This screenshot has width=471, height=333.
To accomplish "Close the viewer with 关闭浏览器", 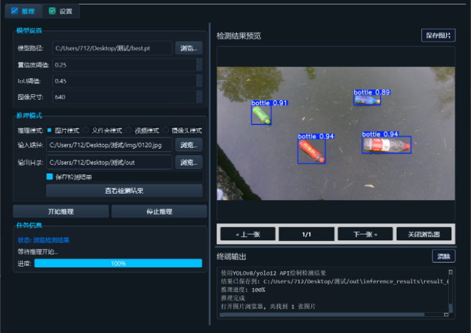I will point(424,235).
